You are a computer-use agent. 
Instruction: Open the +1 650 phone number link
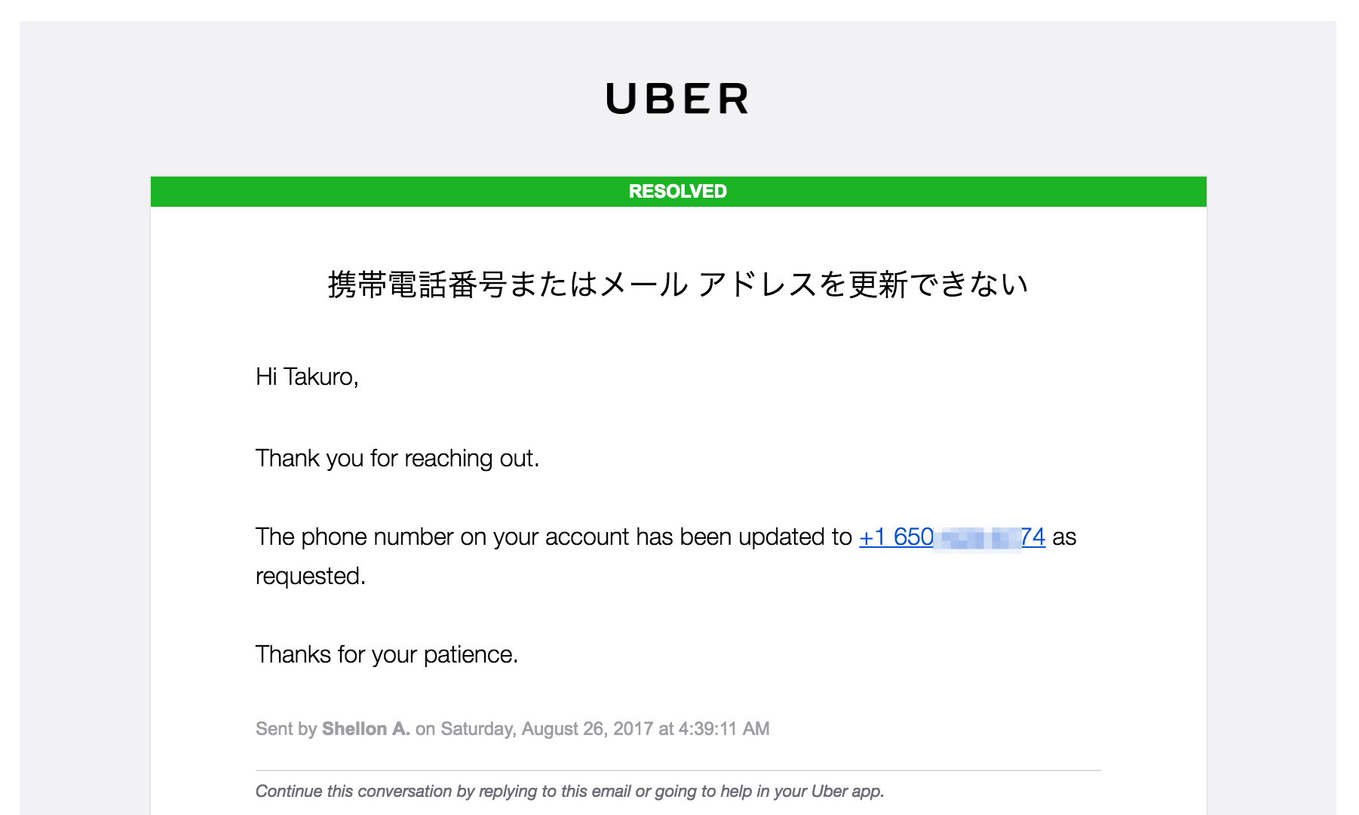click(x=897, y=537)
